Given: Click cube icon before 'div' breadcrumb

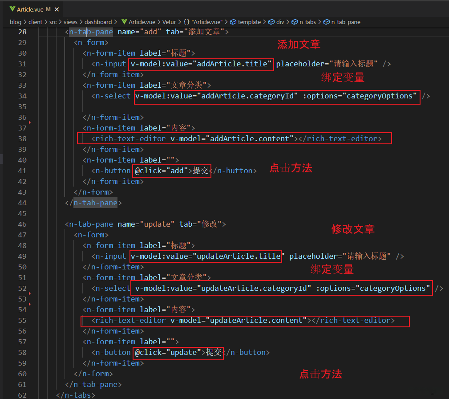Looking at the screenshot, I should pyautogui.click(x=271, y=22).
